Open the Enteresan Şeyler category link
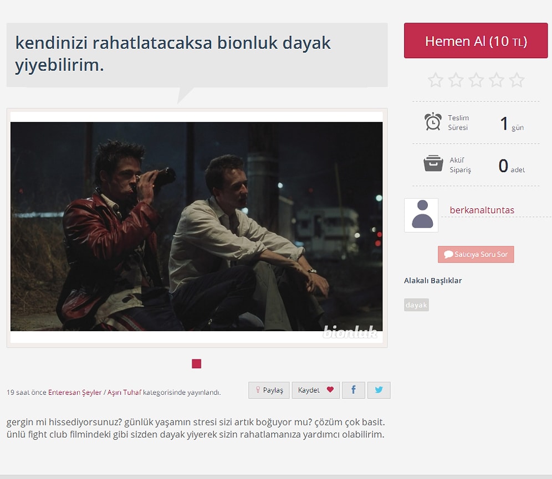 pyautogui.click(x=75, y=393)
